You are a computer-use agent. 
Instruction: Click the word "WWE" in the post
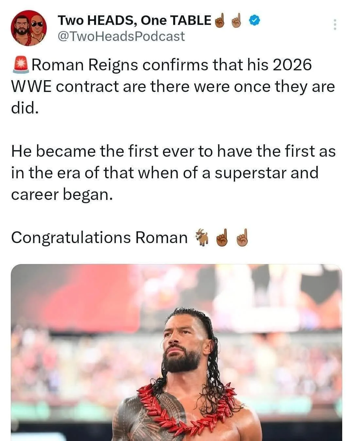click(32, 87)
